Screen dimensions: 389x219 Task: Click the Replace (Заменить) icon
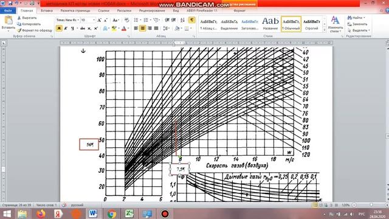point(349,24)
